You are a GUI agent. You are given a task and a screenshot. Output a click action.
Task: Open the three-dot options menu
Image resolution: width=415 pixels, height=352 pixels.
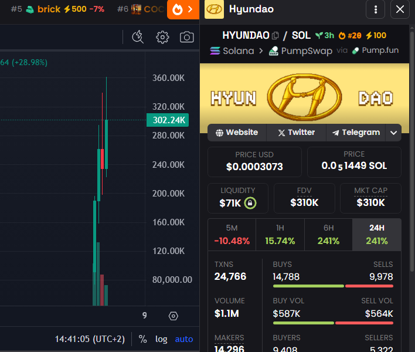[375, 9]
